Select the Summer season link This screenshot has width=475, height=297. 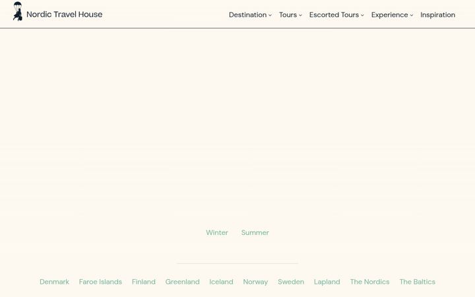(255, 232)
